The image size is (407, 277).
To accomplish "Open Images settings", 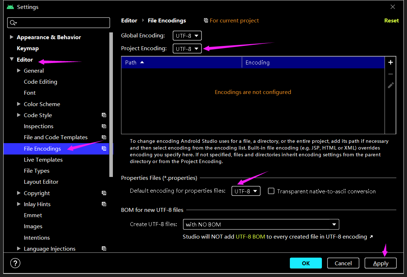I will click(x=33, y=226).
